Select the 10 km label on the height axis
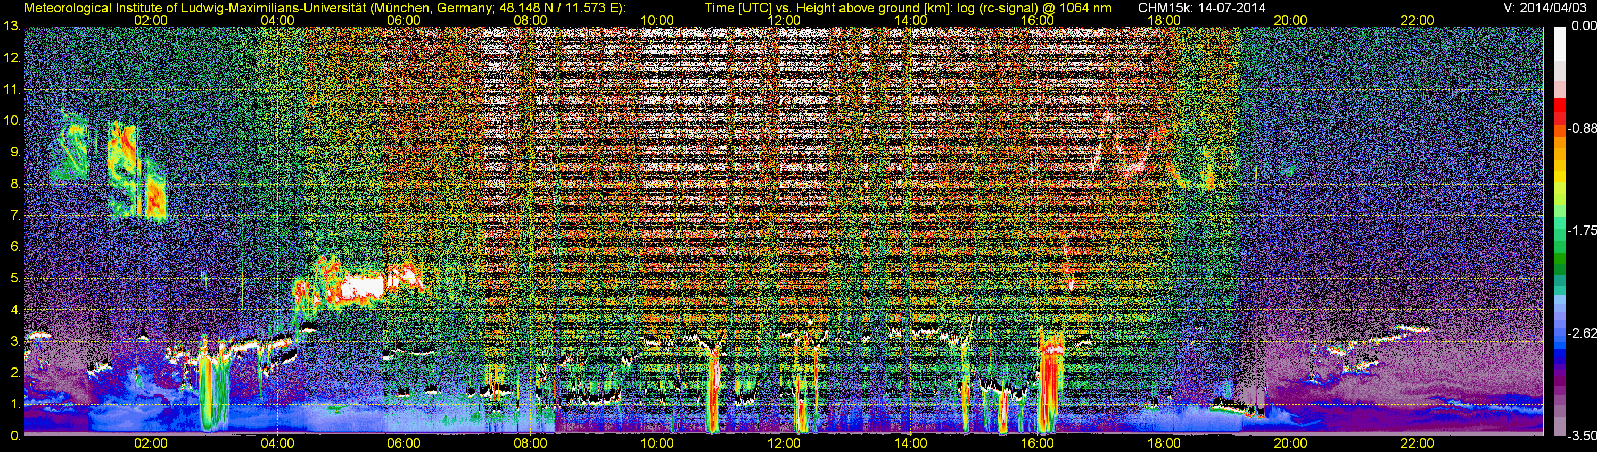 (12, 121)
